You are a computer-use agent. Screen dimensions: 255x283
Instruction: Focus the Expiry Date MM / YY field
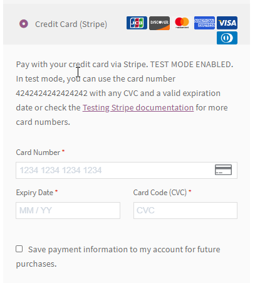(68, 210)
